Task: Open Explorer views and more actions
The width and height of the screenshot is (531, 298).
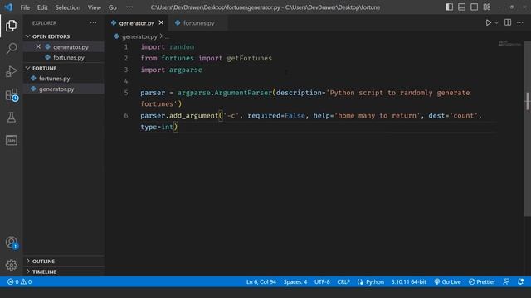Action: tap(93, 22)
